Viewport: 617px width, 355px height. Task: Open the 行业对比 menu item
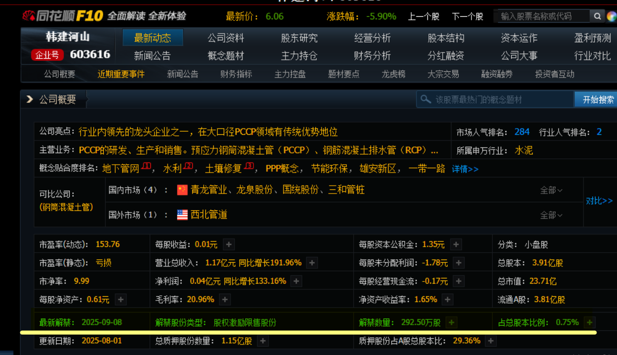tap(592, 56)
